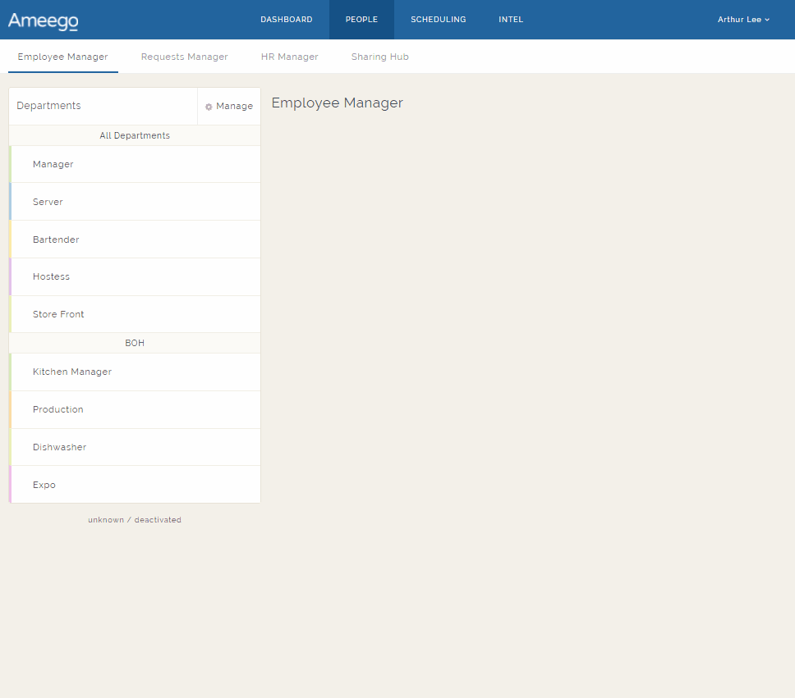Open the Intel navigation item

pos(510,20)
